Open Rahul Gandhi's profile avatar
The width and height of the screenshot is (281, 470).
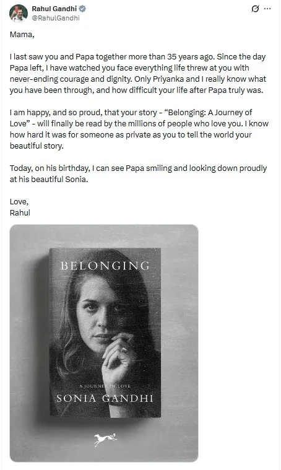pos(19,14)
